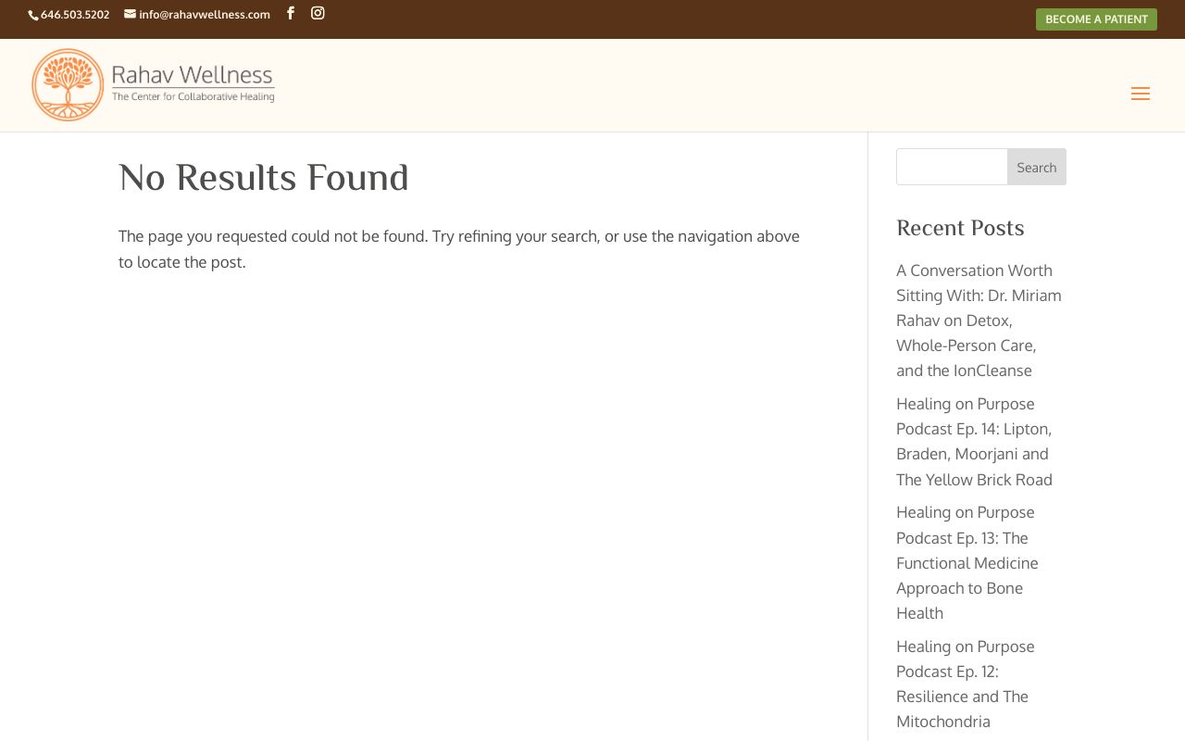Click the Rahav Wellness logo text
The height and width of the screenshot is (741, 1185).
coord(193,74)
